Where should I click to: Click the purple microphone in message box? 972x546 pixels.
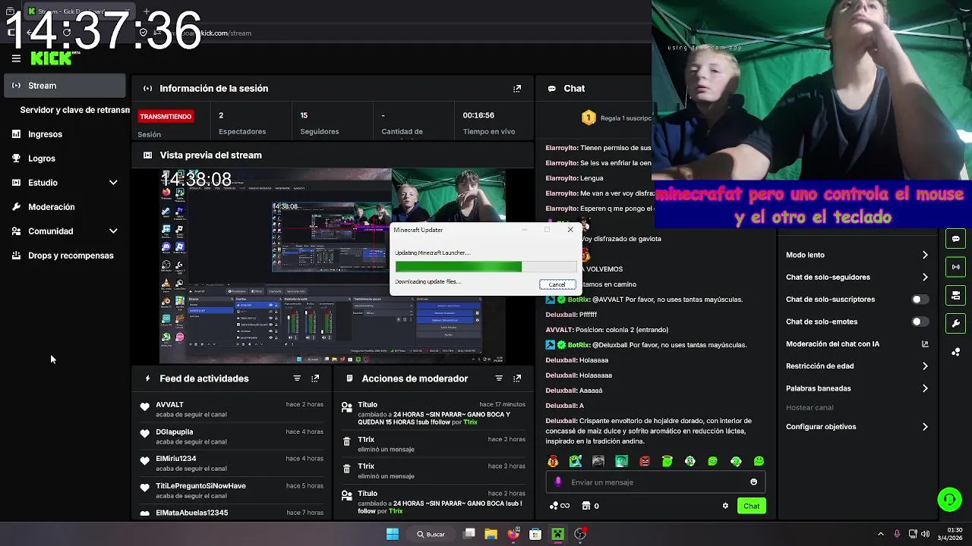pyautogui.click(x=558, y=482)
